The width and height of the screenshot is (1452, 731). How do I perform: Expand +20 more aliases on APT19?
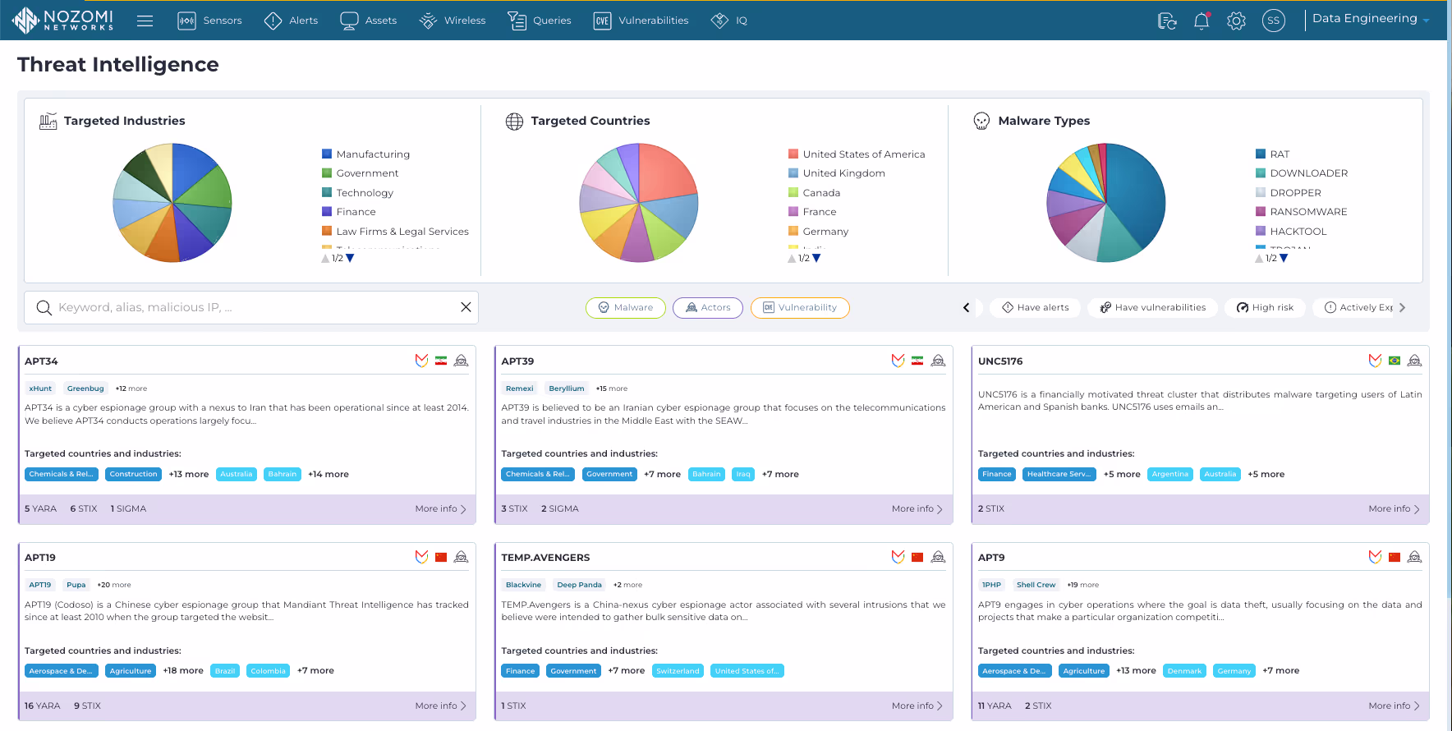[x=114, y=585]
